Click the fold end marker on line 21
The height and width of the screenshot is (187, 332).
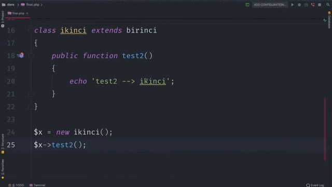pos(31,94)
